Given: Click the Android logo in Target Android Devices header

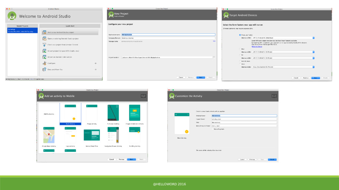Looking at the screenshot, I should pyautogui.click(x=226, y=15).
